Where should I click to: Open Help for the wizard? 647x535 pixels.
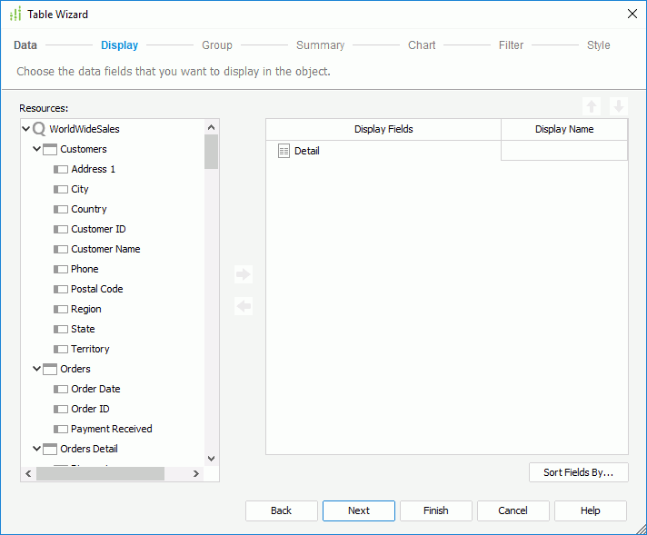coord(591,510)
